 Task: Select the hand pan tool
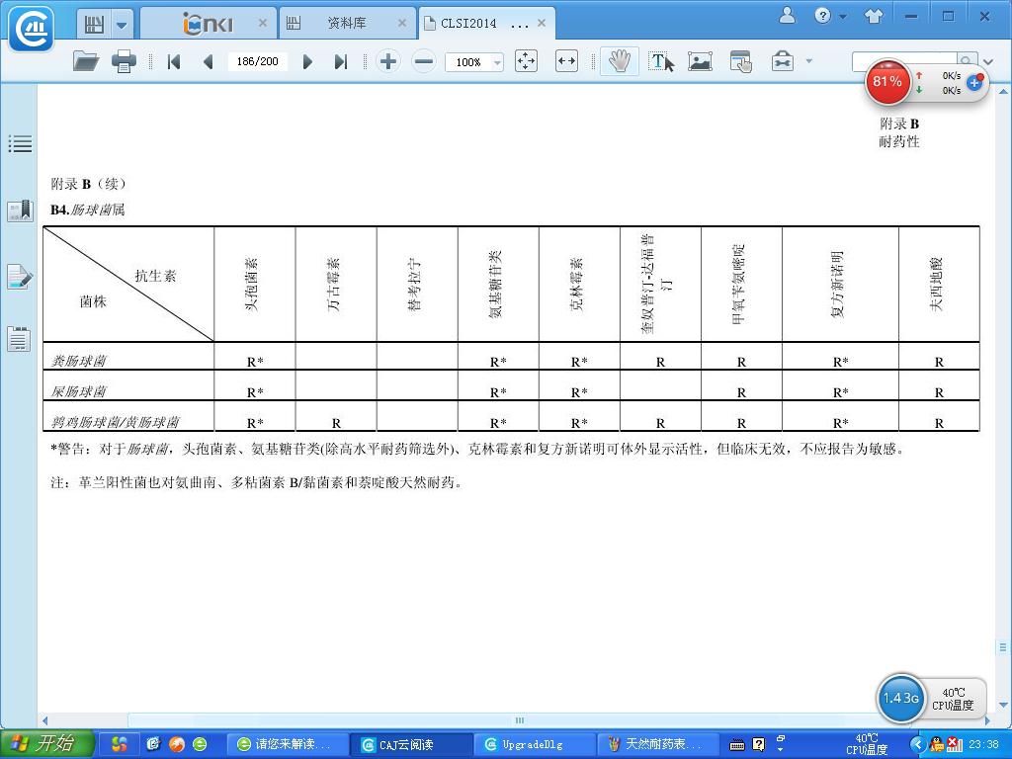pyautogui.click(x=620, y=61)
